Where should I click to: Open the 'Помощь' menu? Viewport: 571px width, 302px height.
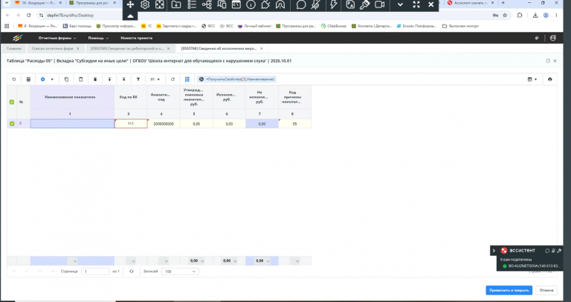click(98, 38)
